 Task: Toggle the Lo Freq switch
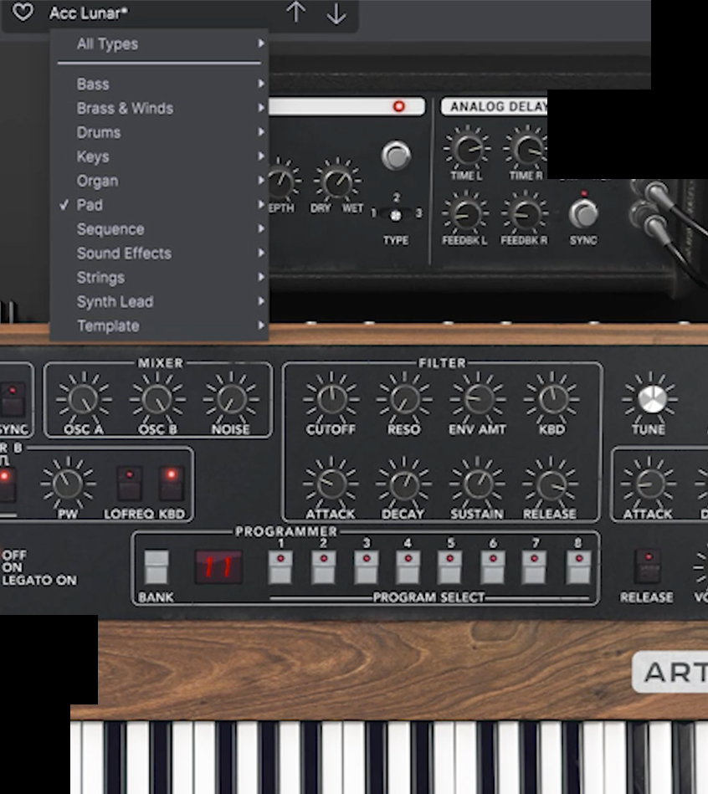tap(130, 484)
